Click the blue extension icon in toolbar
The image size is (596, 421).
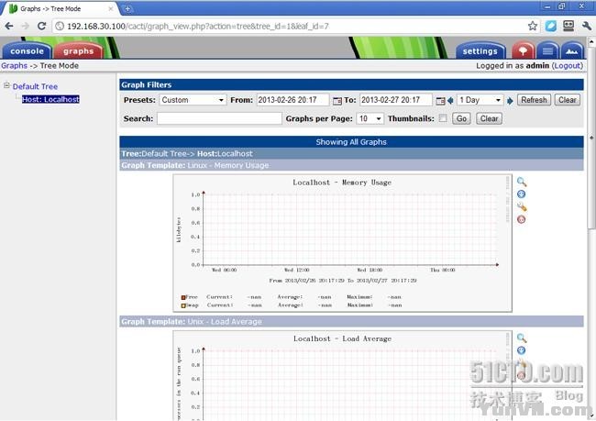click(551, 26)
